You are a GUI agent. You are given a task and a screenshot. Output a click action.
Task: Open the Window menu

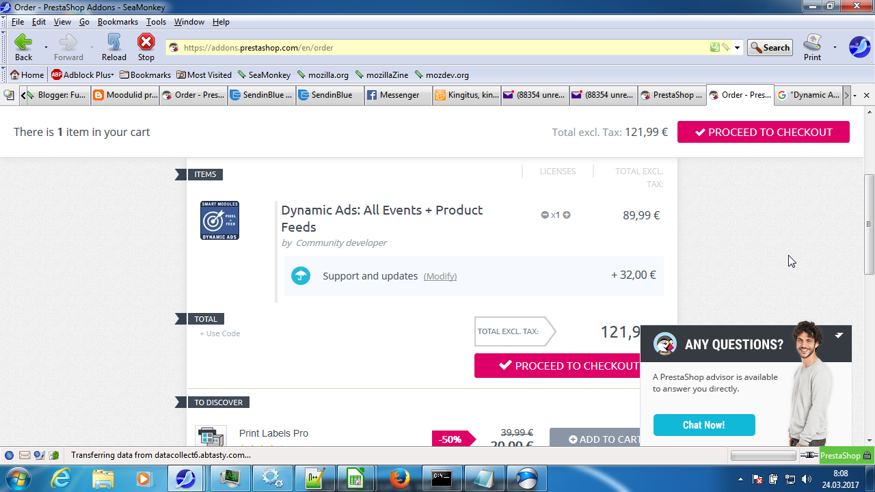coord(189,22)
